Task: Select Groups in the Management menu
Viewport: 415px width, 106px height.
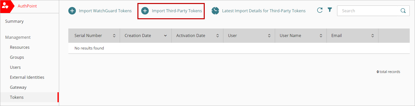Action: click(x=17, y=57)
